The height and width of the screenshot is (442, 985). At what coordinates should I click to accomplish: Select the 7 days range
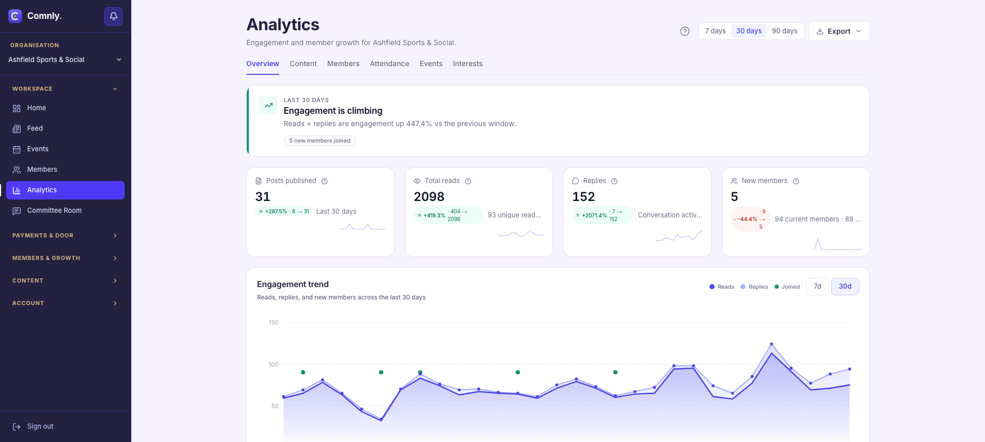[715, 31]
